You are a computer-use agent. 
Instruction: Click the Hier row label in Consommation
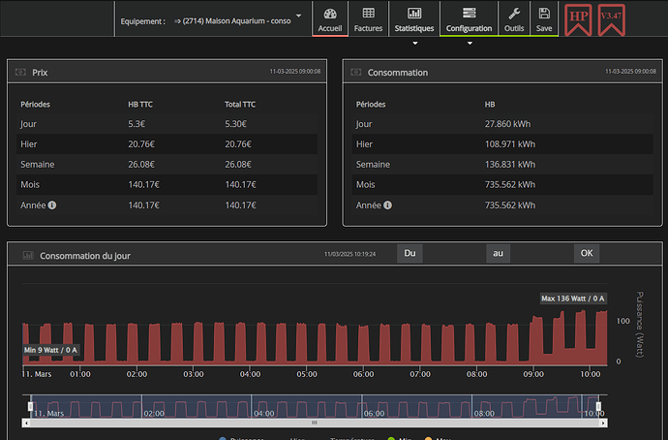click(364, 144)
